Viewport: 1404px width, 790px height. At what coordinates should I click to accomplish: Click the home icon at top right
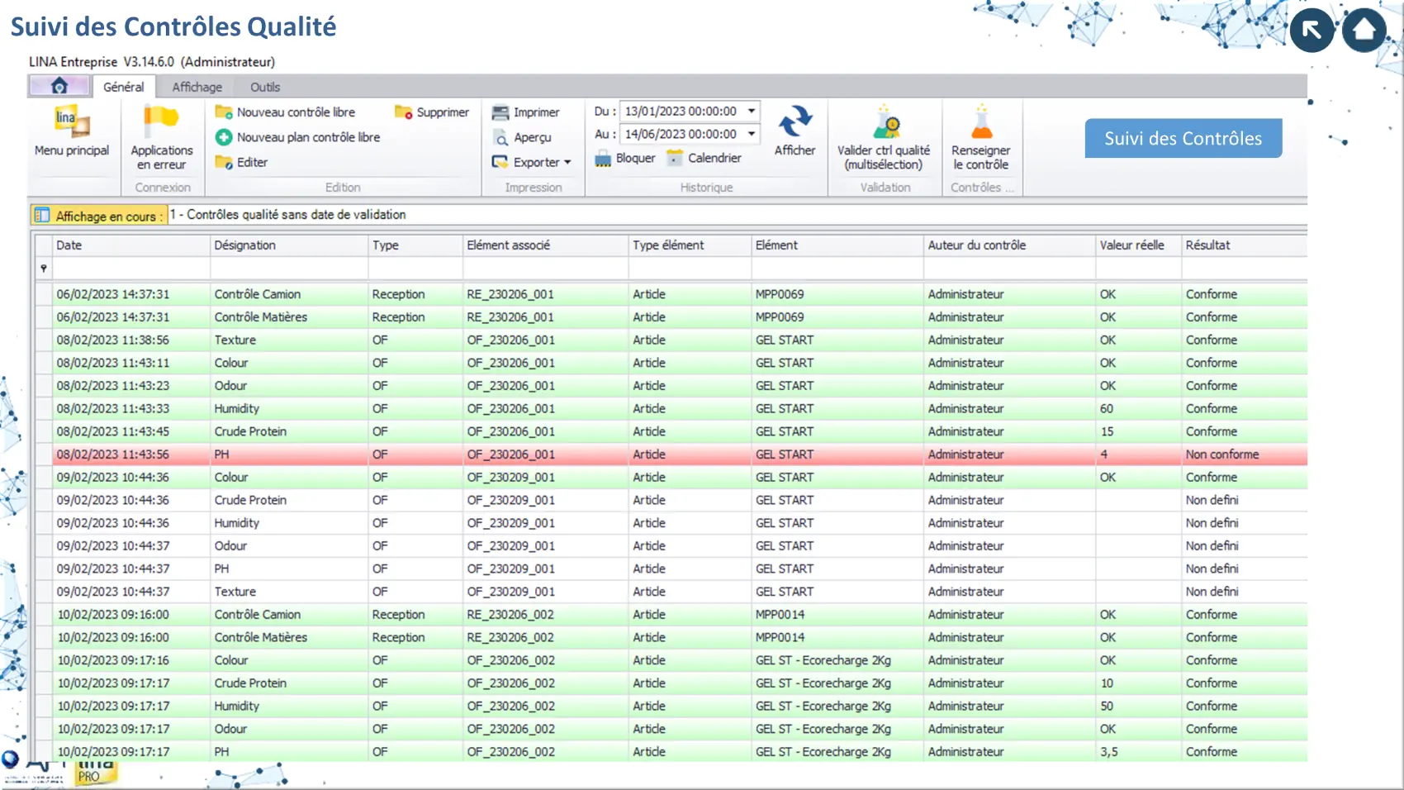click(x=1364, y=31)
